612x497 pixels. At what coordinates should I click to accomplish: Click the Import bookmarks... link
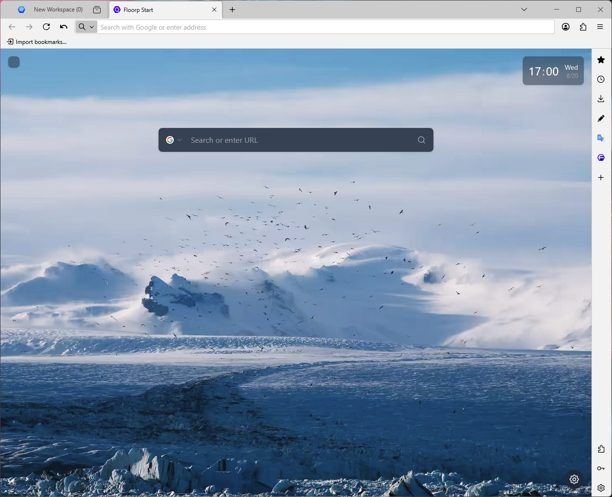[x=37, y=42]
